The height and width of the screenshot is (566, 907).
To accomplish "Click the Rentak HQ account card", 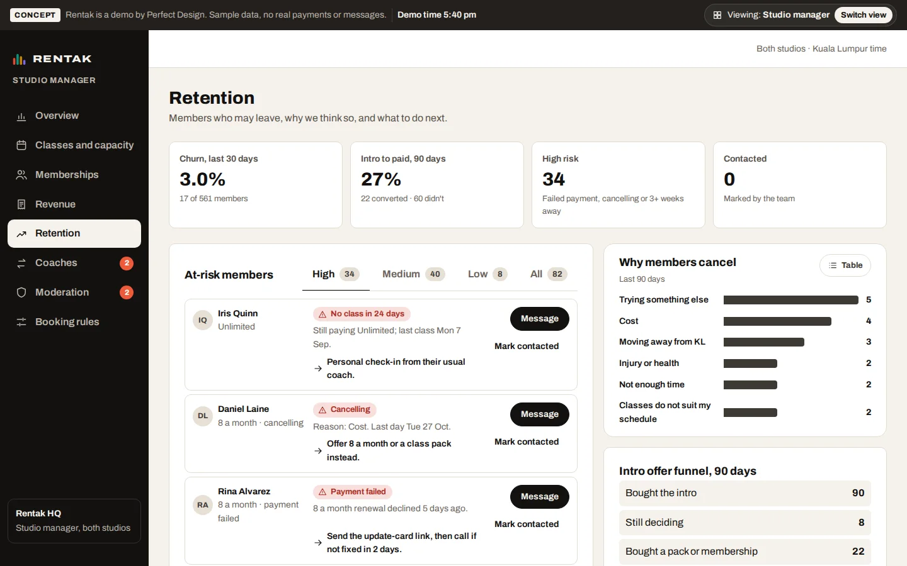I will (74, 521).
